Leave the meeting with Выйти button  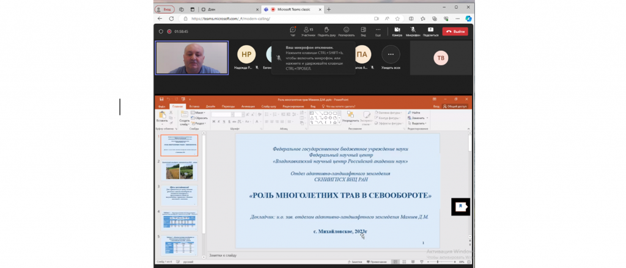[x=455, y=32]
